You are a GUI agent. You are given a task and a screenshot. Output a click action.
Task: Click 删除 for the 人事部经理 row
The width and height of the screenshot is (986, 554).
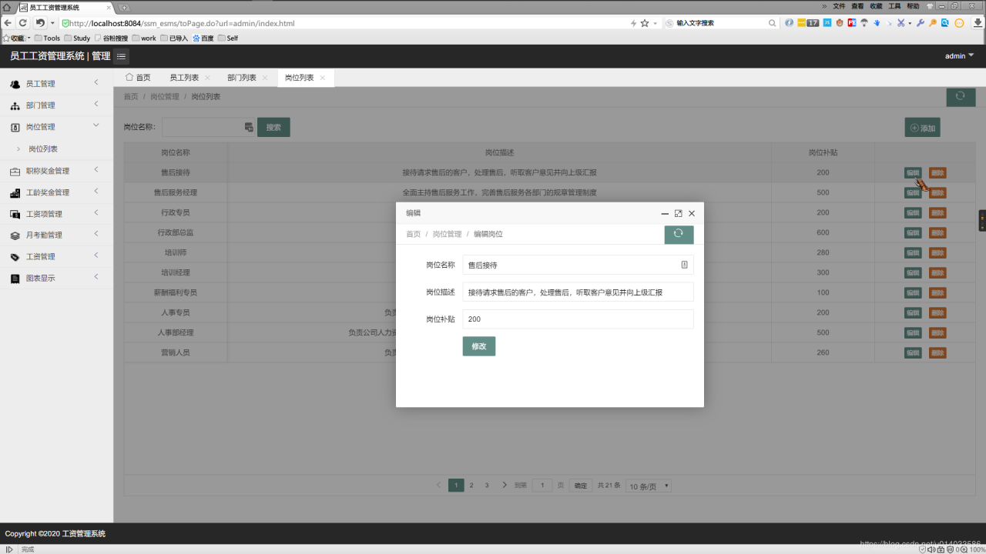937,332
